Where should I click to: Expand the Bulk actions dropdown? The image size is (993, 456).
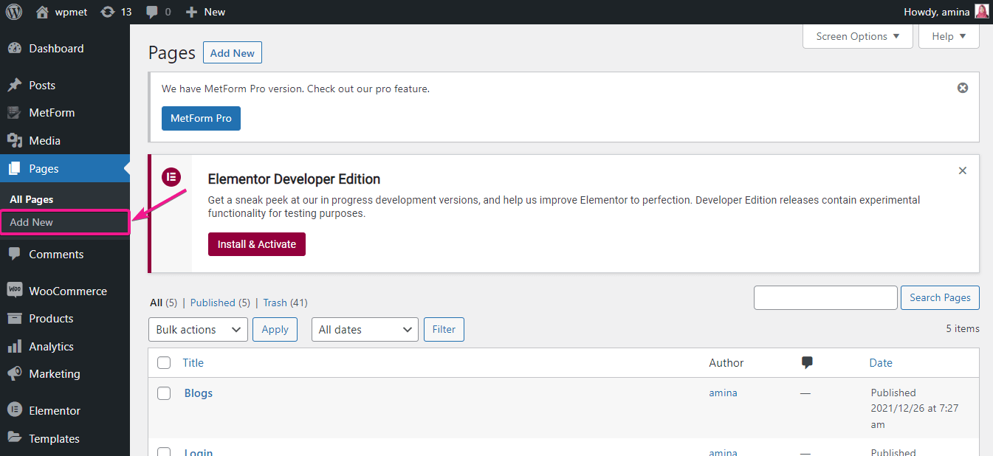[198, 330]
